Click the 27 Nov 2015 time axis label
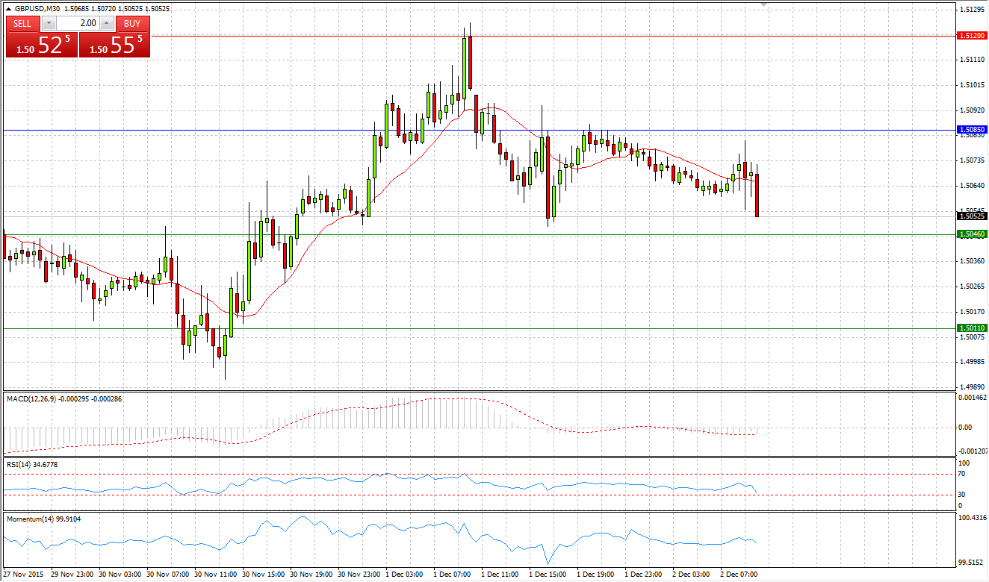Screen dimensions: 989x582 coord(22,575)
